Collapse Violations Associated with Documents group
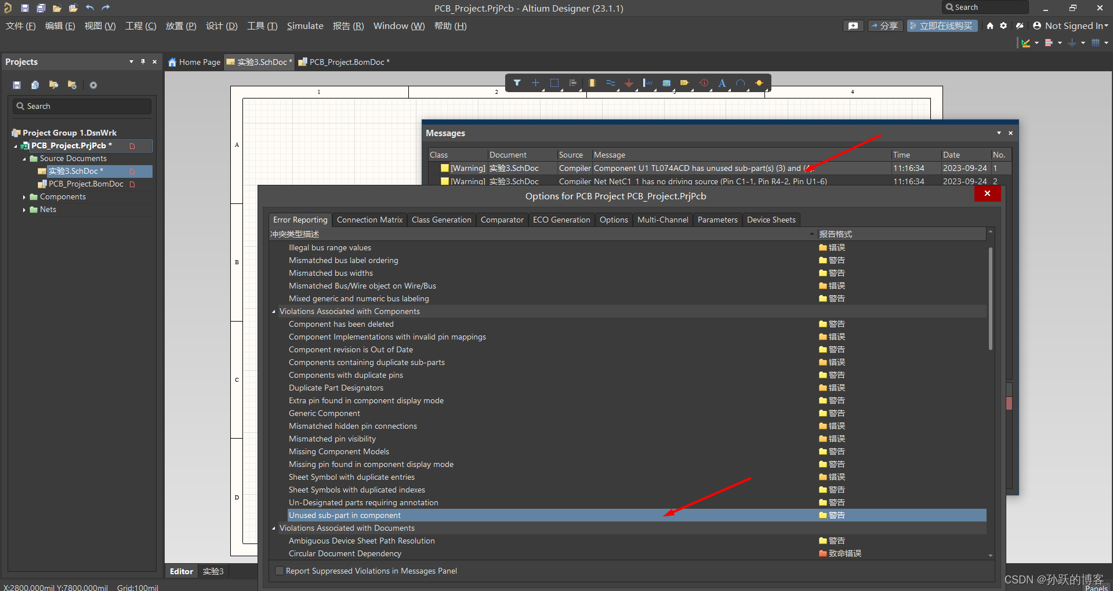 [274, 528]
